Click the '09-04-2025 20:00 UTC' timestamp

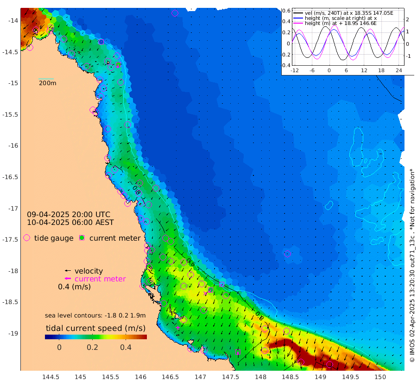(69, 214)
